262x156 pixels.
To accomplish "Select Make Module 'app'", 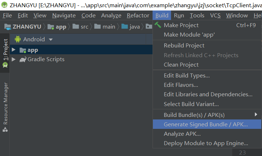I will coord(207,35).
